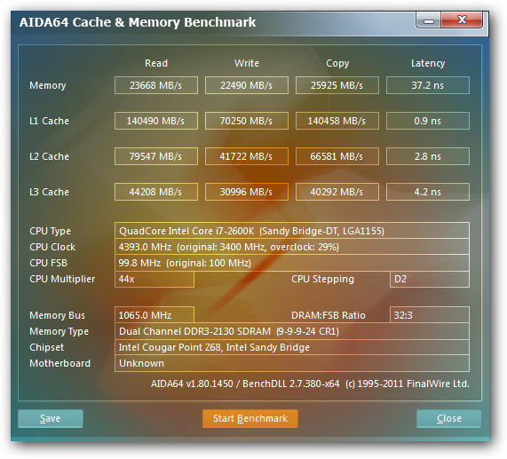Viewport: 507px width, 459px height.
Task: Click the L1 Cache Read 140490 MB/s box
Action: 156,121
